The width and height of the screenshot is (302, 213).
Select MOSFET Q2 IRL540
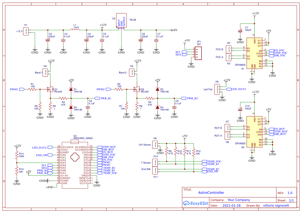[137, 89]
